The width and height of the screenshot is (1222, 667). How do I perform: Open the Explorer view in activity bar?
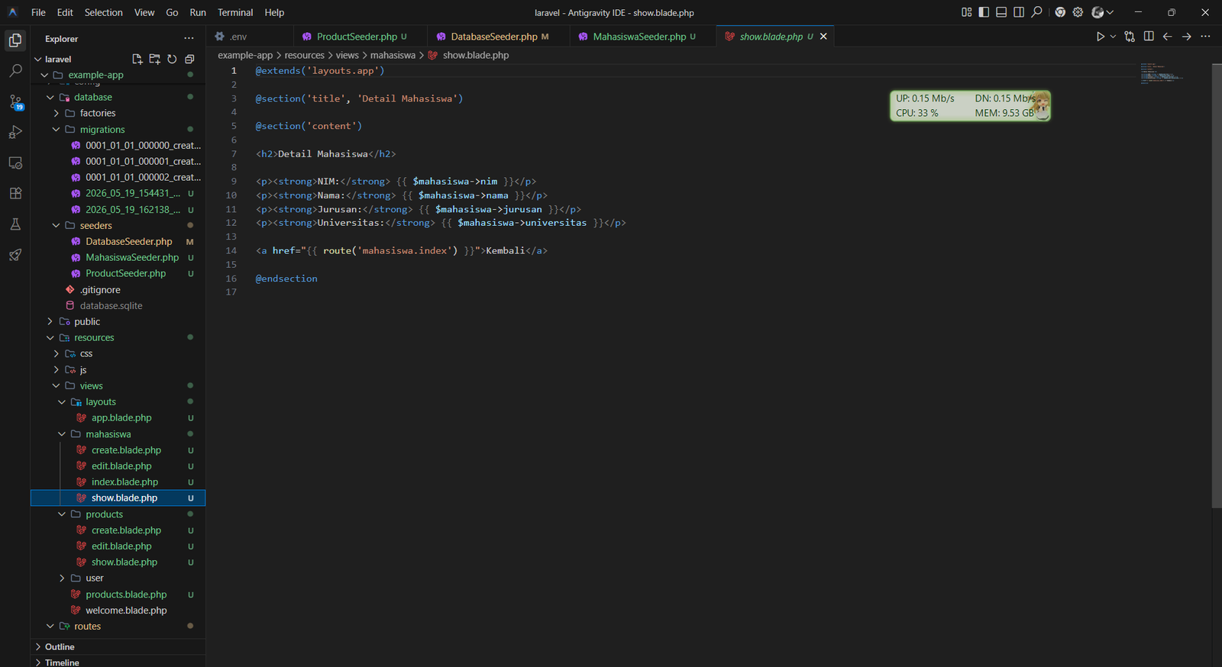15,40
